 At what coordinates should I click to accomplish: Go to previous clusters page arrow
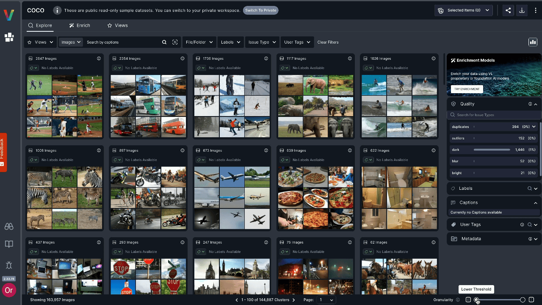pos(237,300)
